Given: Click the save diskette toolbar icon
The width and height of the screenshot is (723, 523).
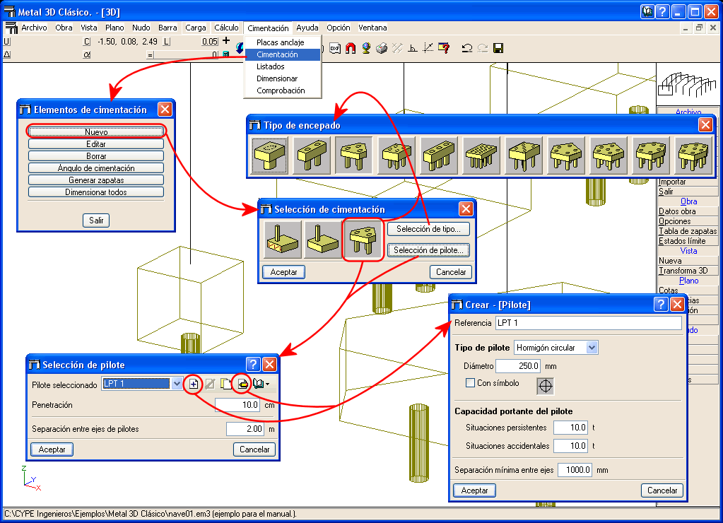Looking at the screenshot, I should (498, 48).
